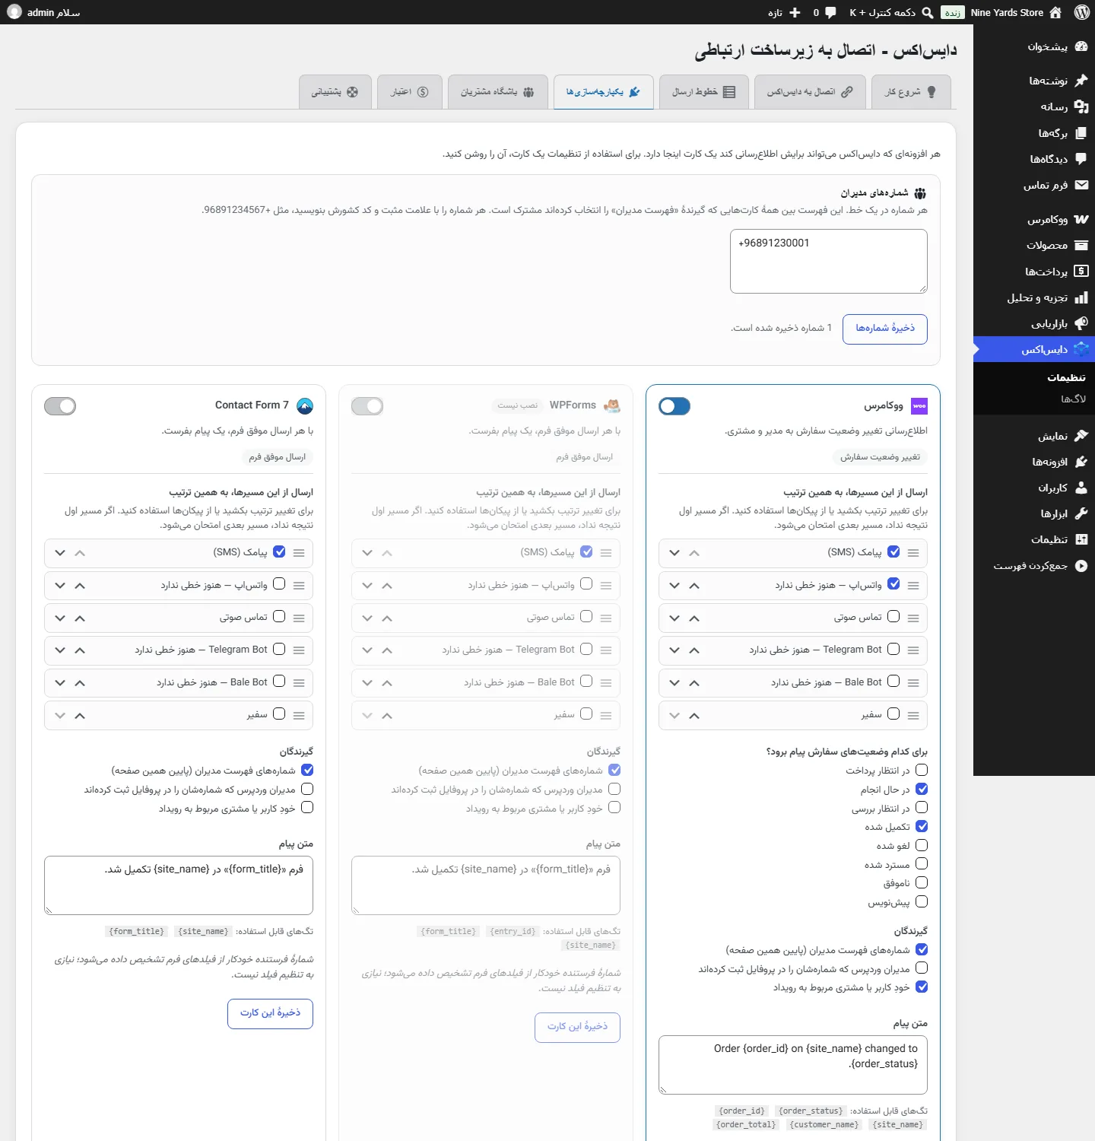
Task: Move WPForms WhatsApp route up
Action: pyautogui.click(x=387, y=586)
